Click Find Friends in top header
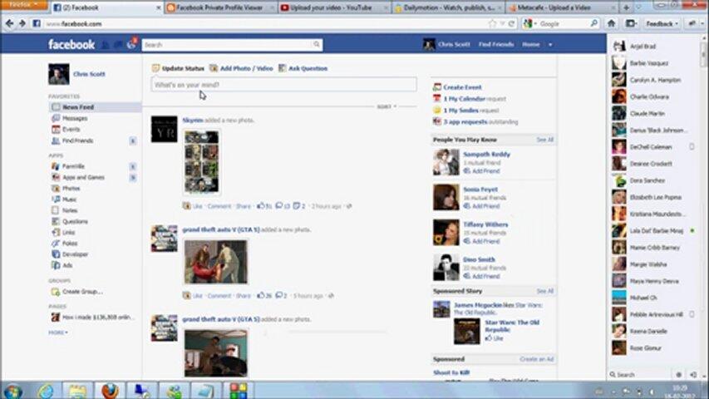 pos(496,44)
